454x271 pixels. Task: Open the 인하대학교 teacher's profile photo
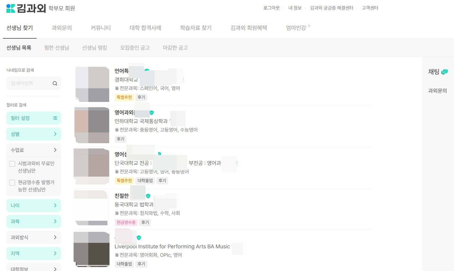pos(92,125)
